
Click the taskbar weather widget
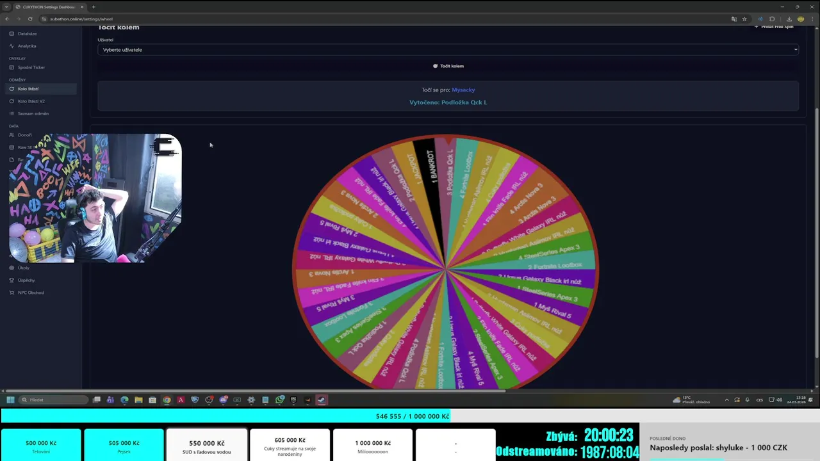click(x=691, y=400)
